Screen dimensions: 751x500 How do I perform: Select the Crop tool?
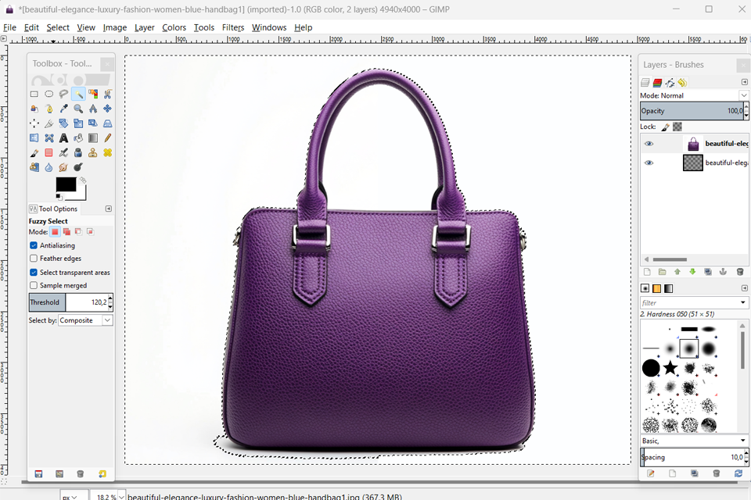pos(49,123)
